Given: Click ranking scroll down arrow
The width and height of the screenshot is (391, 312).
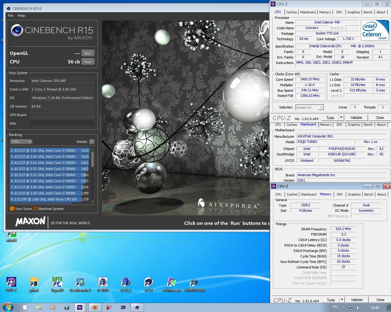Looking at the screenshot, I should pyautogui.click(x=93, y=201).
